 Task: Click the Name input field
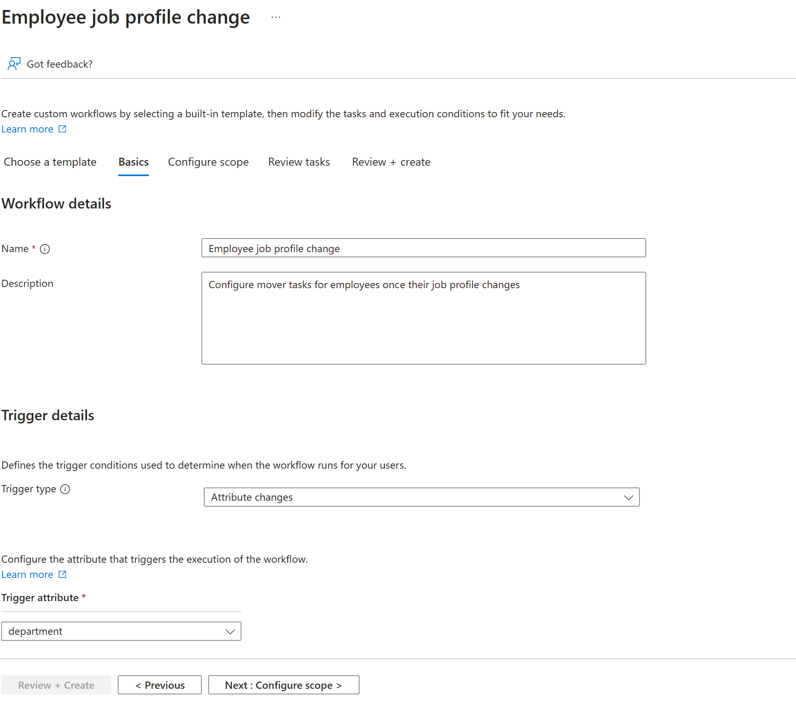point(424,247)
